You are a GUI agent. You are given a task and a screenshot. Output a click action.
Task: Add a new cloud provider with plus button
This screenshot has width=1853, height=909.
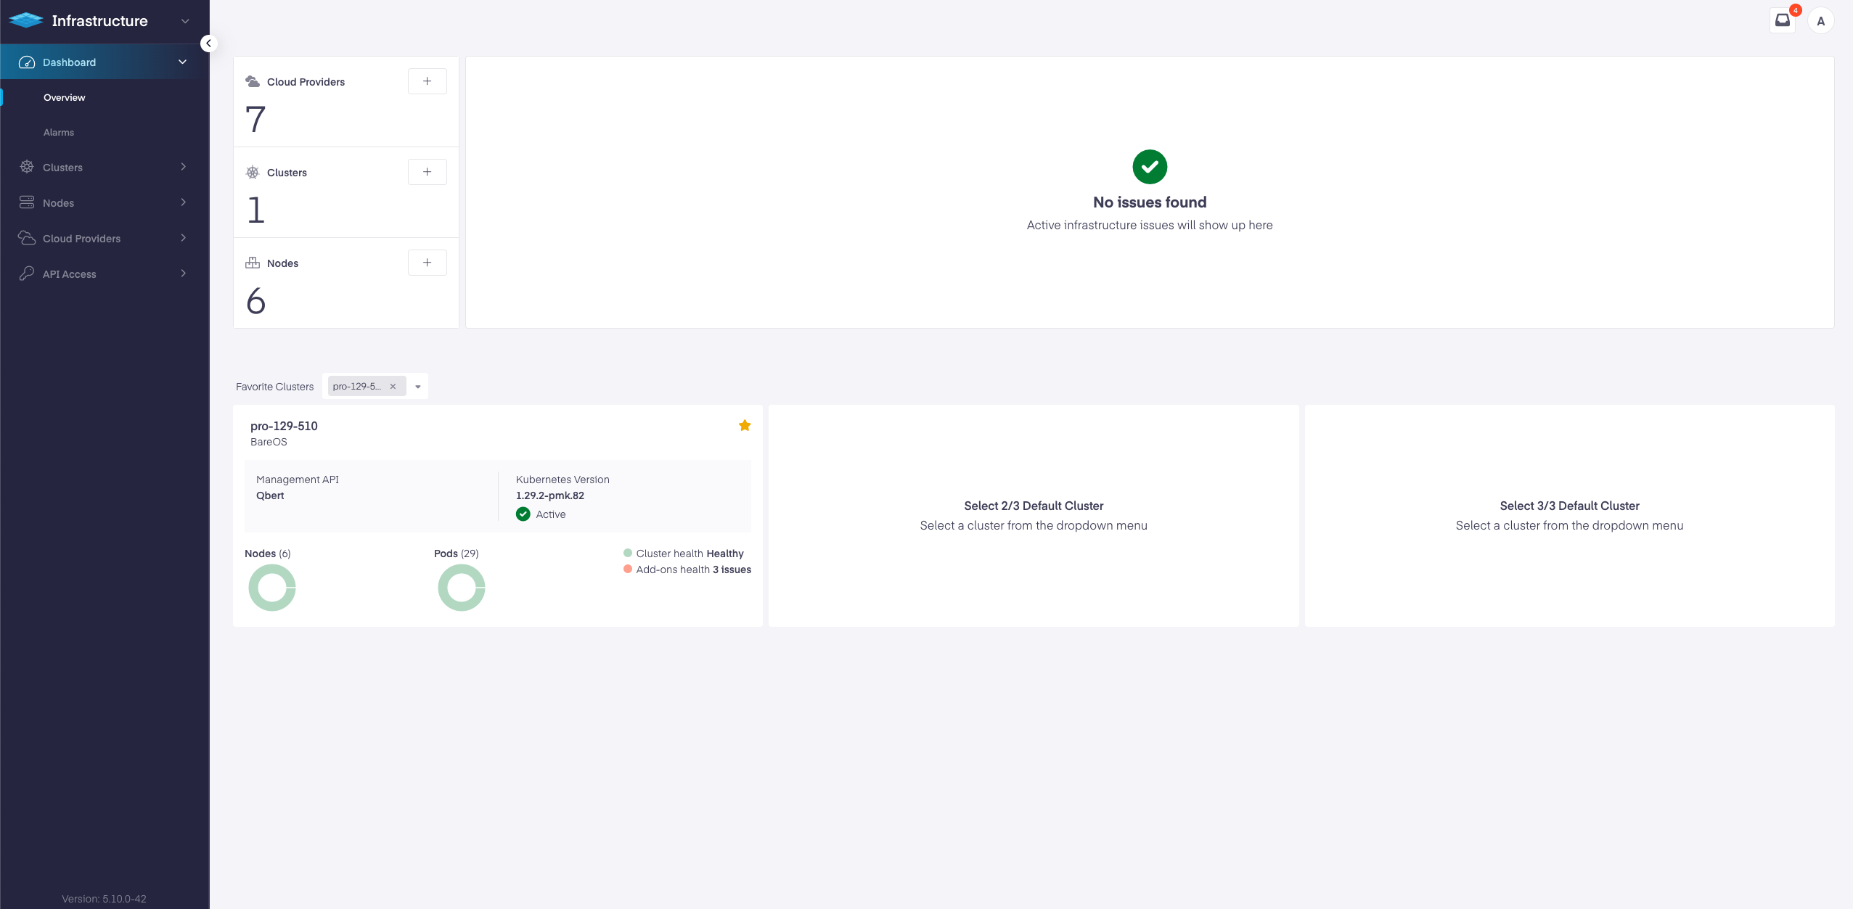coord(427,81)
